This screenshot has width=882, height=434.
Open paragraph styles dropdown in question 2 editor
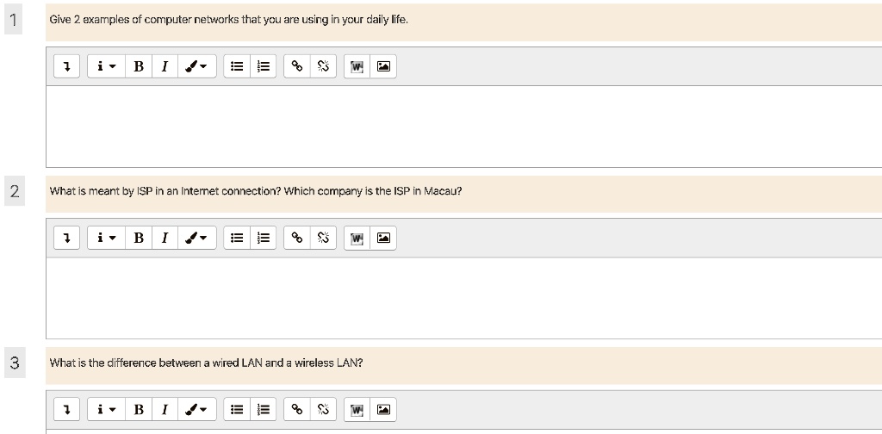pos(105,238)
